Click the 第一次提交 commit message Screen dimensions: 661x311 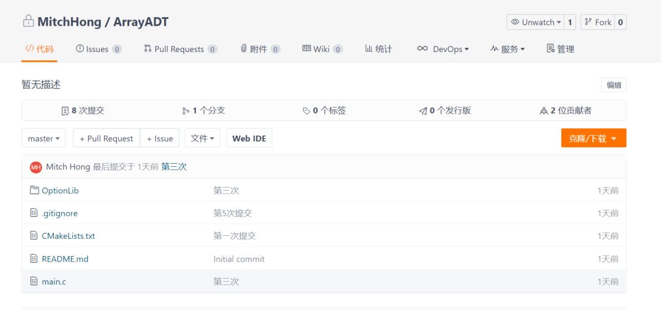pyautogui.click(x=234, y=236)
